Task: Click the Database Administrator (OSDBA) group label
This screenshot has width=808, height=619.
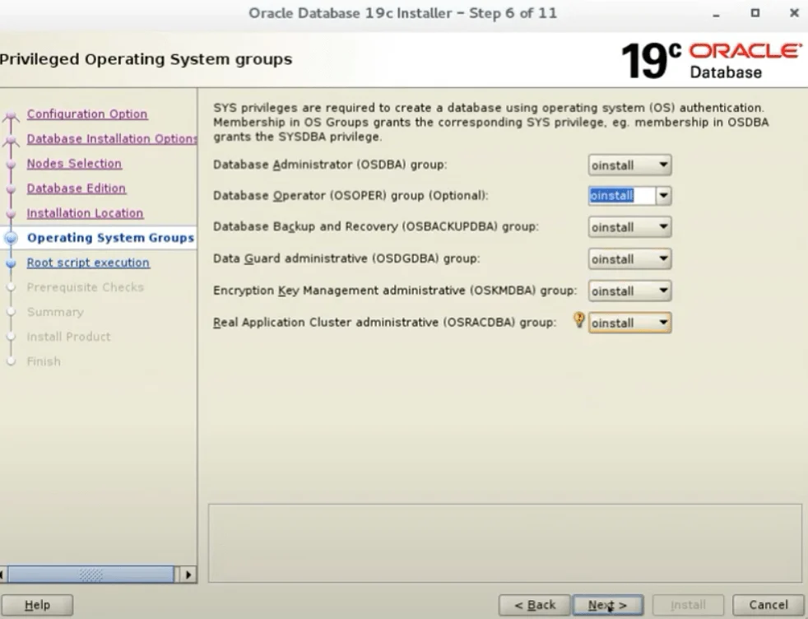Action: 330,165
